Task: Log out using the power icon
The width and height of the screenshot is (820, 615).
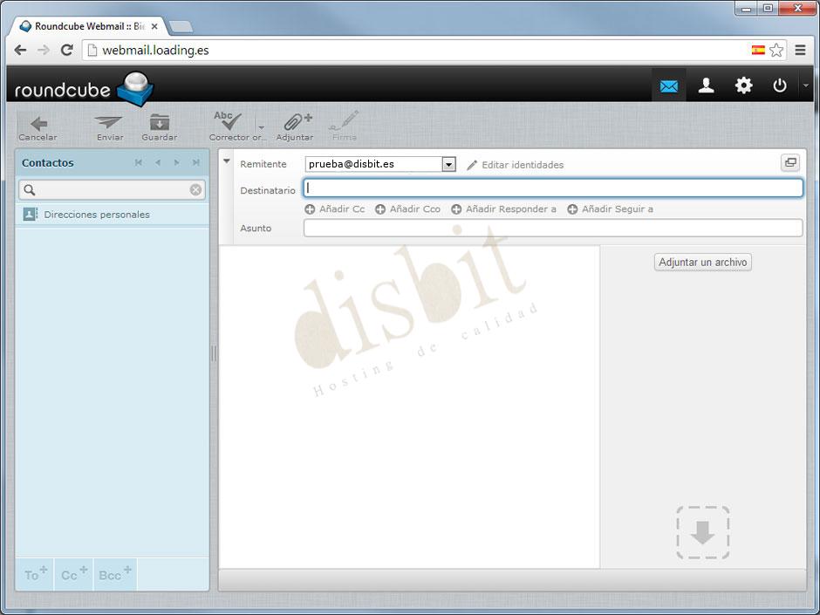Action: [x=779, y=85]
